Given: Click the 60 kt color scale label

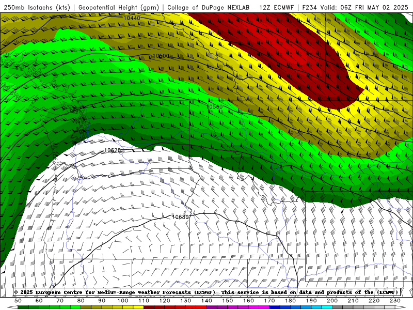Looking at the screenshot, I should tap(39, 301).
